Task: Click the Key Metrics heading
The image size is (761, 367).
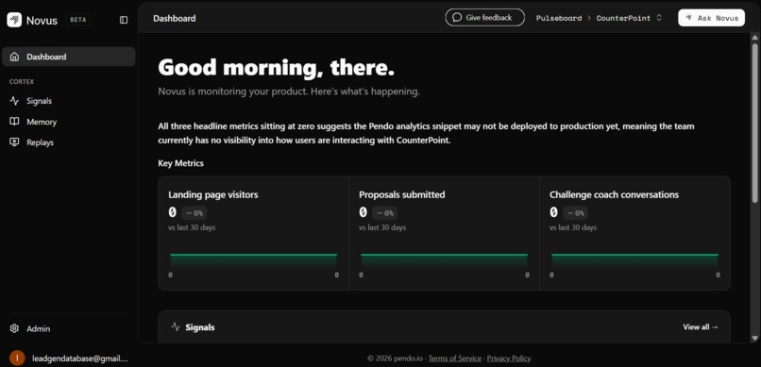Action: click(180, 163)
